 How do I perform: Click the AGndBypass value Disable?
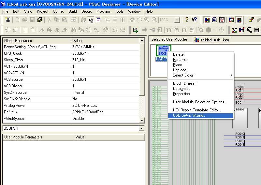[105, 119]
